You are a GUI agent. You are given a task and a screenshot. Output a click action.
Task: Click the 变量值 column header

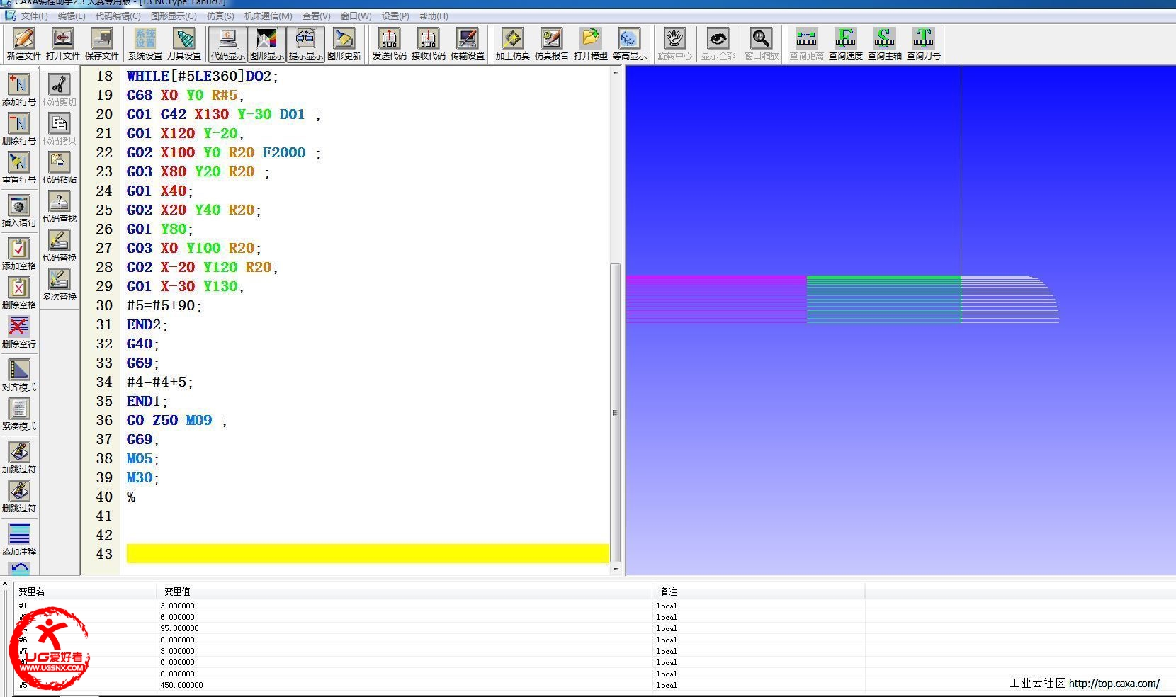pos(405,591)
